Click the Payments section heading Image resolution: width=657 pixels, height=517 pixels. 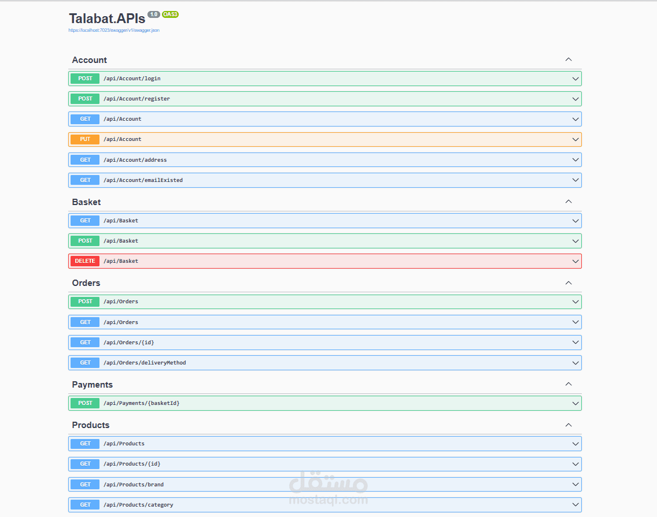coord(92,385)
